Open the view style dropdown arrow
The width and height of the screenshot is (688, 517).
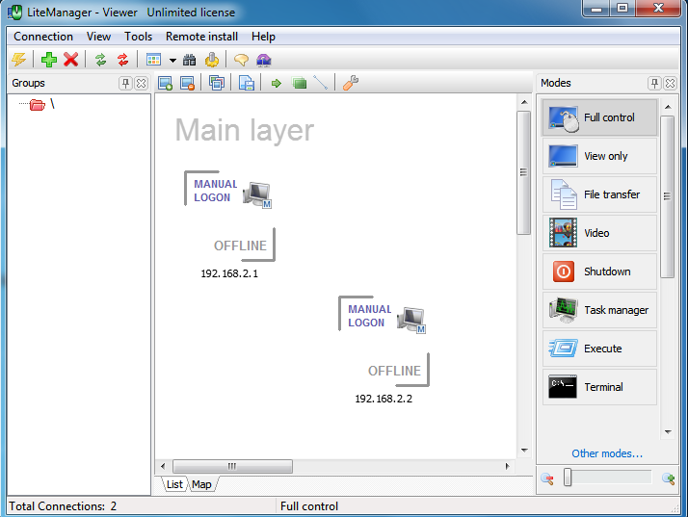[172, 60]
